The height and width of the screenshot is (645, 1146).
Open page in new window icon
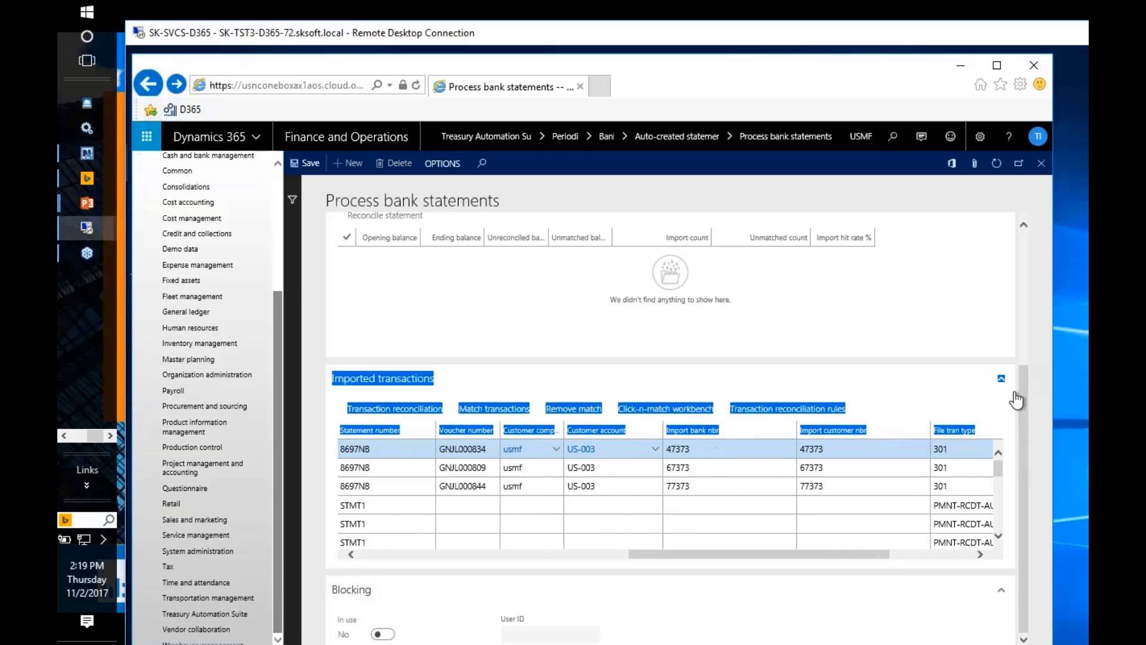pyautogui.click(x=1019, y=163)
